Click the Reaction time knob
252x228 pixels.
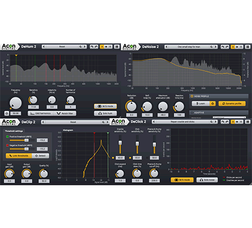tap(179, 106)
